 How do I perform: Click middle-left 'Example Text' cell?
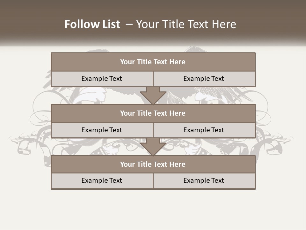(102, 130)
